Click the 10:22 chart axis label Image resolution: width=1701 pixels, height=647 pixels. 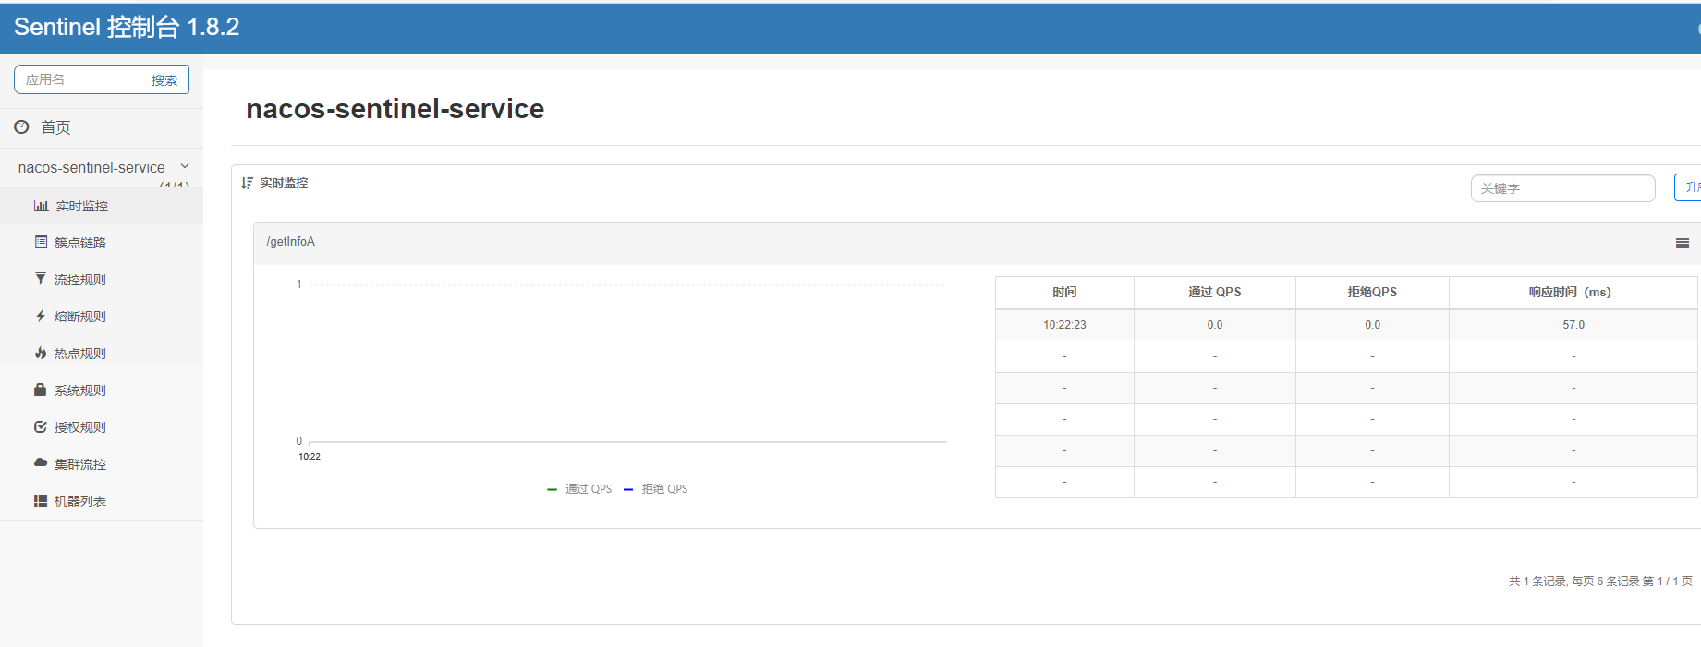(x=310, y=457)
